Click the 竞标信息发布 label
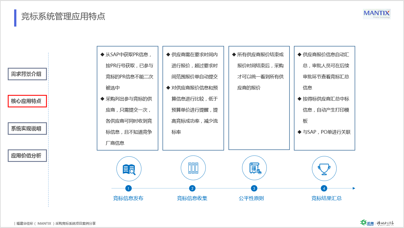The height and width of the screenshot is (228, 404). point(128,198)
